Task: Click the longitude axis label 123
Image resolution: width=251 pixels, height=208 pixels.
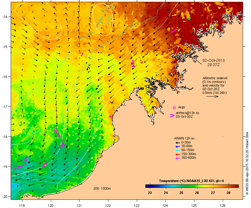Action: 137,206
